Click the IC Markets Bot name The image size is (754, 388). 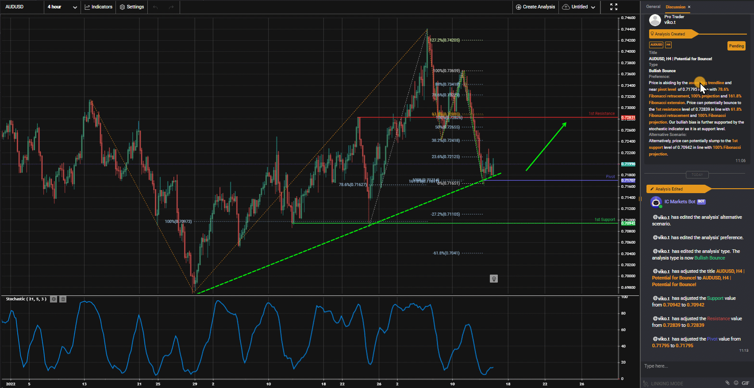pos(680,202)
